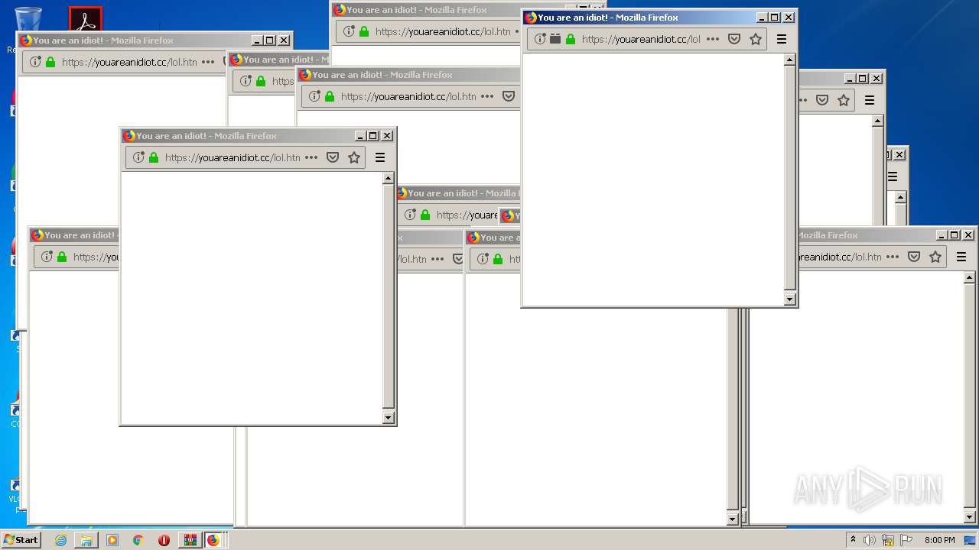
Task: Open Windows Media Player from taskbar
Action: (x=112, y=540)
